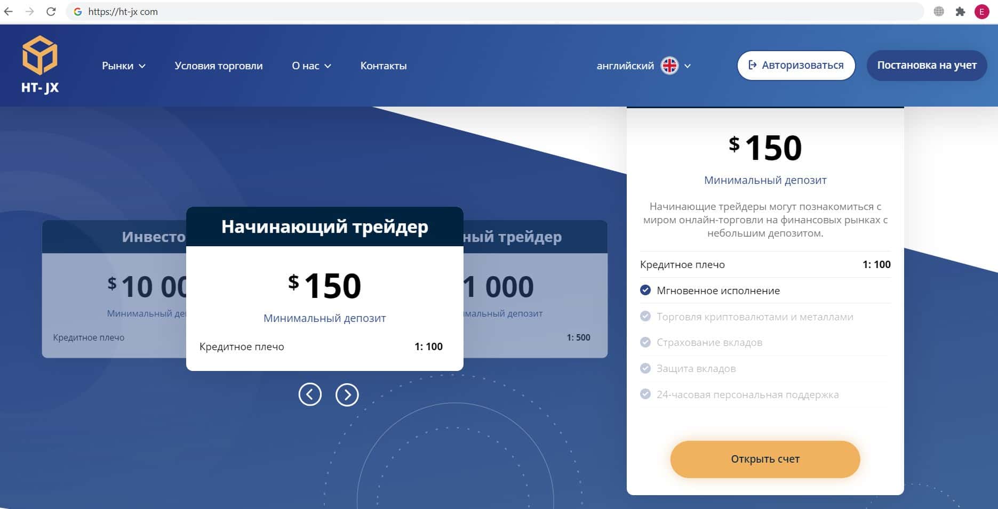
Task: Click the UK flag language icon
Action: click(x=669, y=66)
